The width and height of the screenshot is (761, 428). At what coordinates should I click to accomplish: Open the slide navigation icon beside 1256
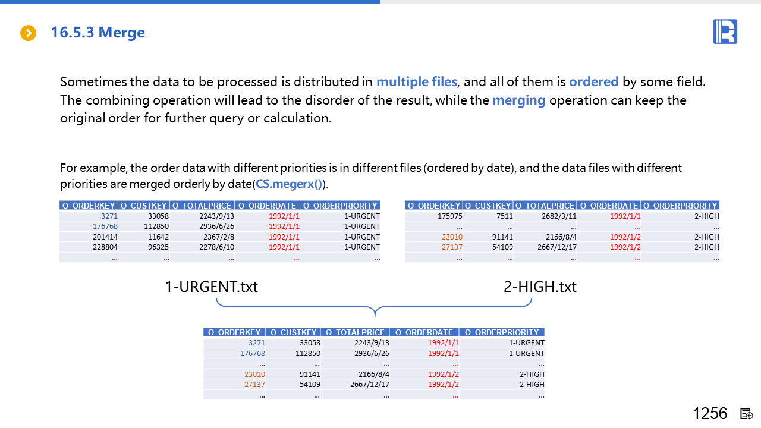[747, 414]
